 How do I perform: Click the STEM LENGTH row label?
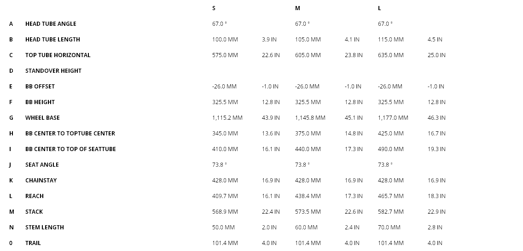pos(45,228)
